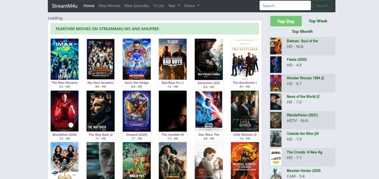The height and width of the screenshot is (179, 379).
Task: Click the Little Women title link
Action: [245, 135]
